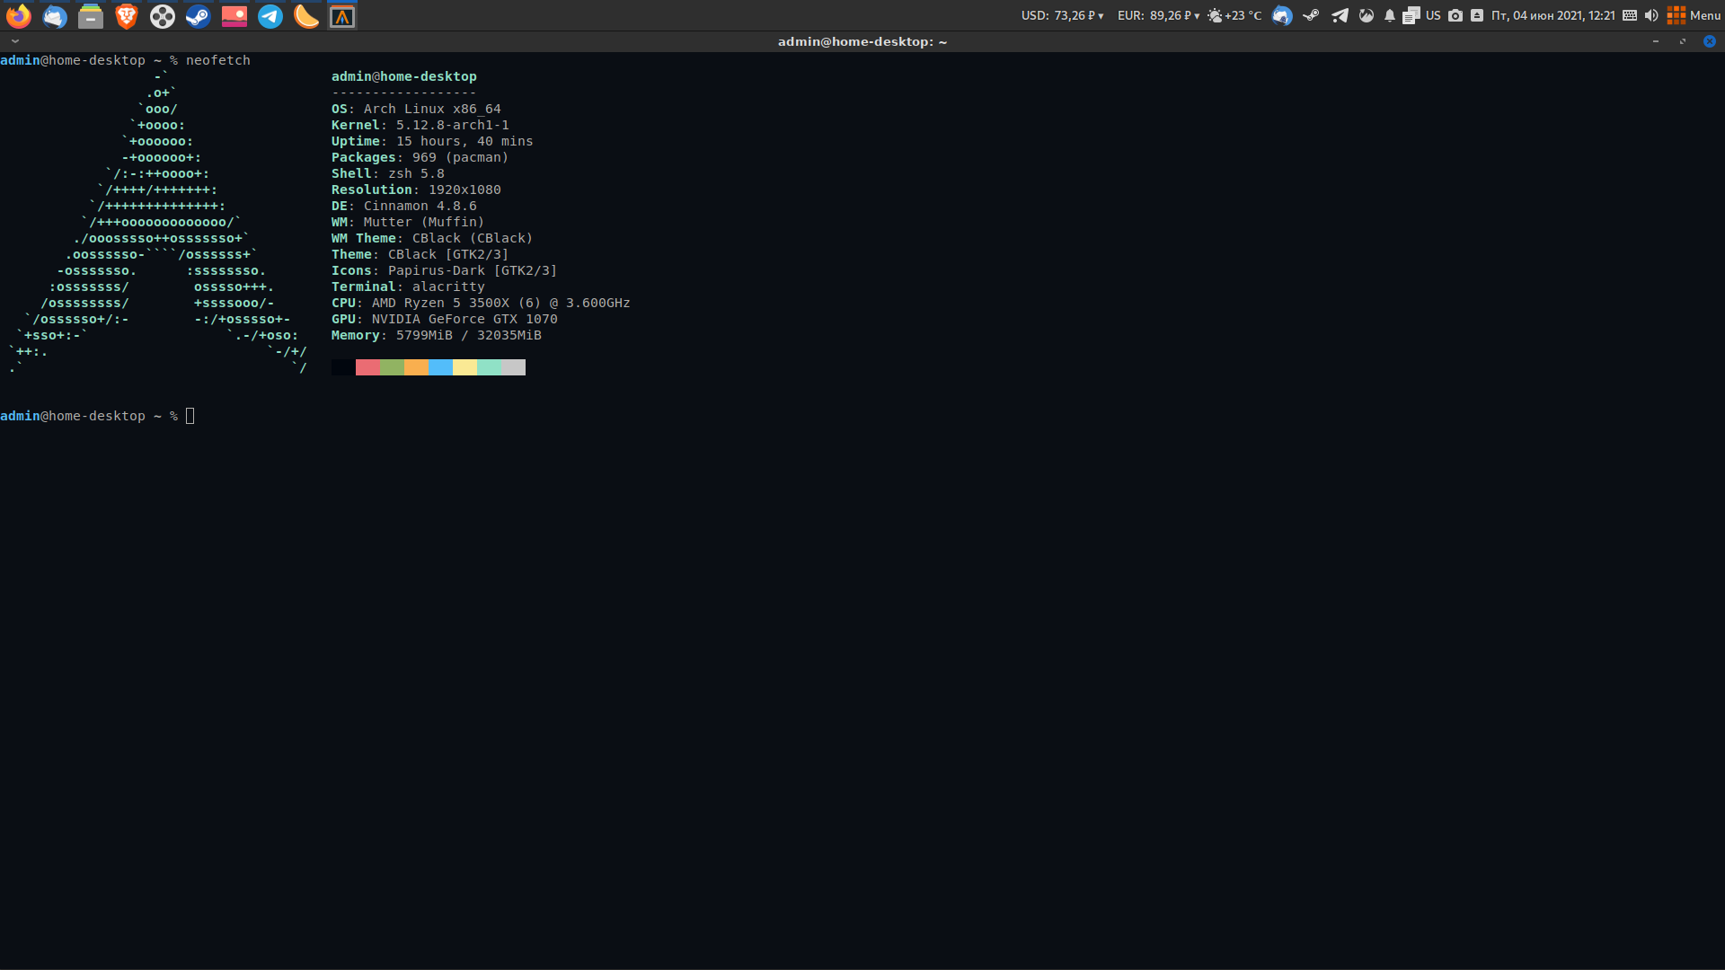Open the clipboard documents tray icon
The height and width of the screenshot is (970, 1725).
1411,15
